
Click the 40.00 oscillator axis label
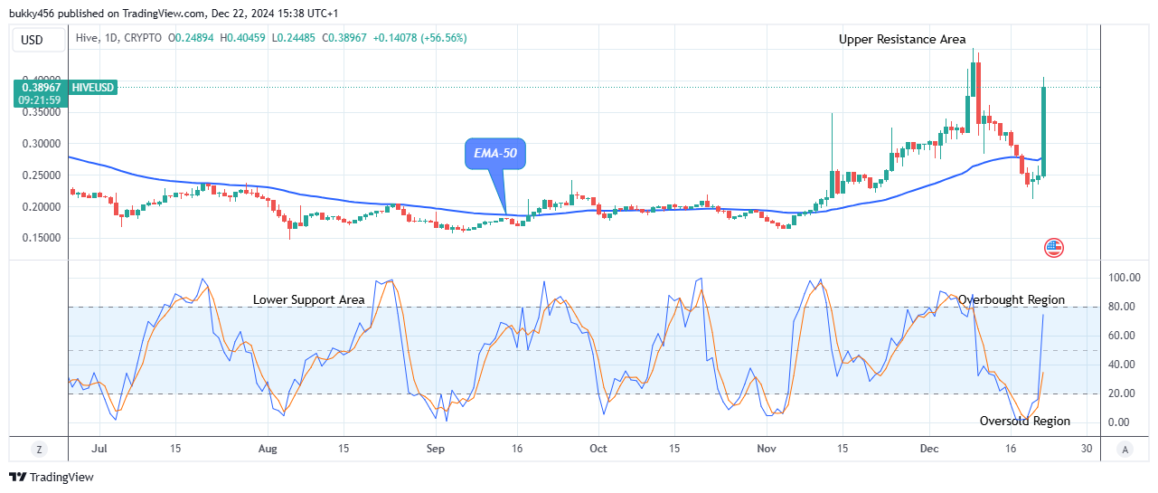[1122, 365]
